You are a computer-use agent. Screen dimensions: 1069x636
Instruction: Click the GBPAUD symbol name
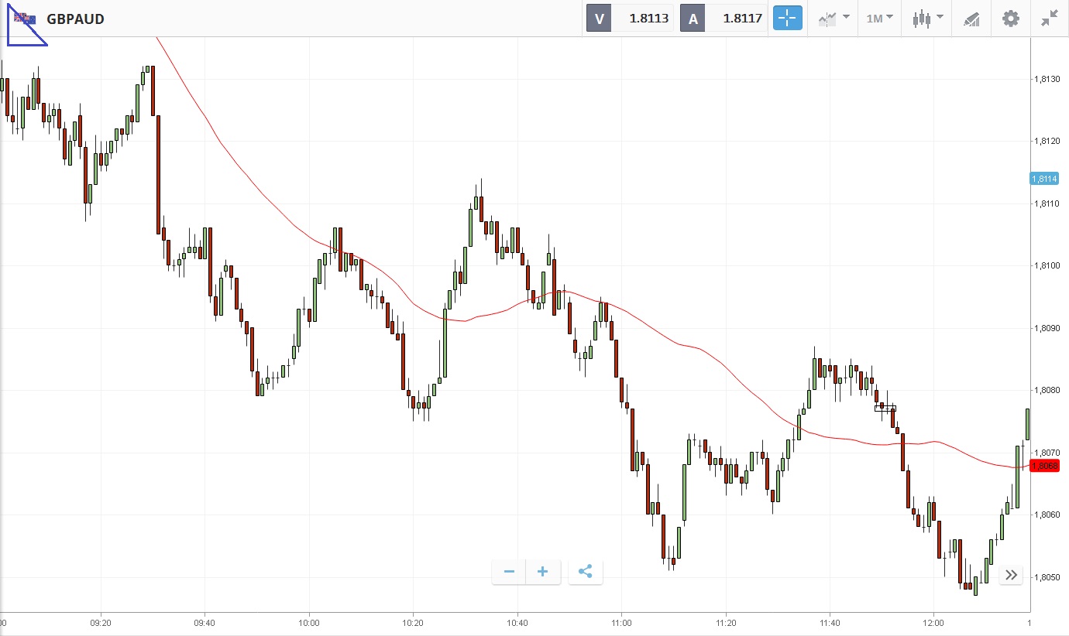tap(75, 19)
